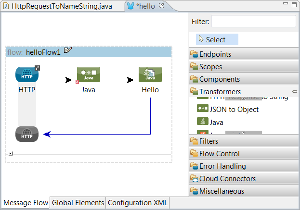Click the exchange pattern badge on HTTP endpoint
This screenshot has height=210, width=300.
pyautogui.click(x=37, y=68)
